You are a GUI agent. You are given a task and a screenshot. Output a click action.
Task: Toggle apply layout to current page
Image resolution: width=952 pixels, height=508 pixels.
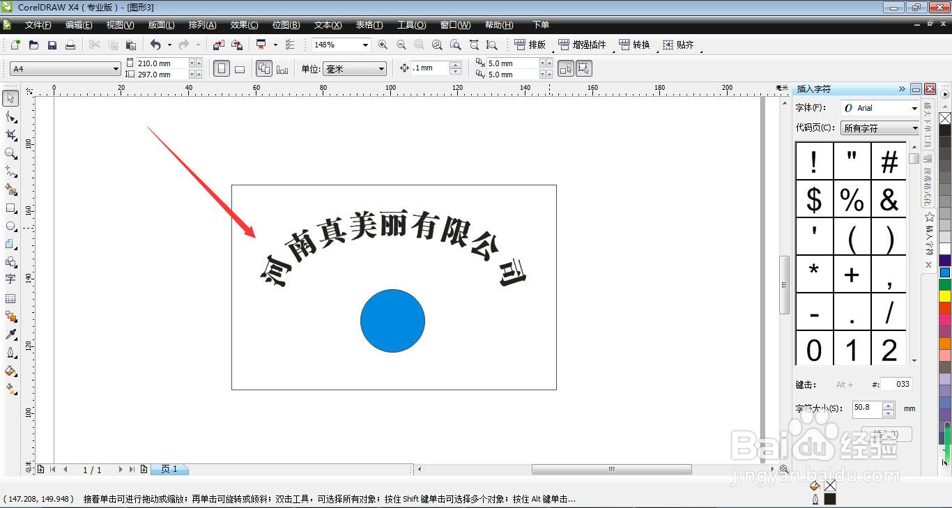[282, 69]
